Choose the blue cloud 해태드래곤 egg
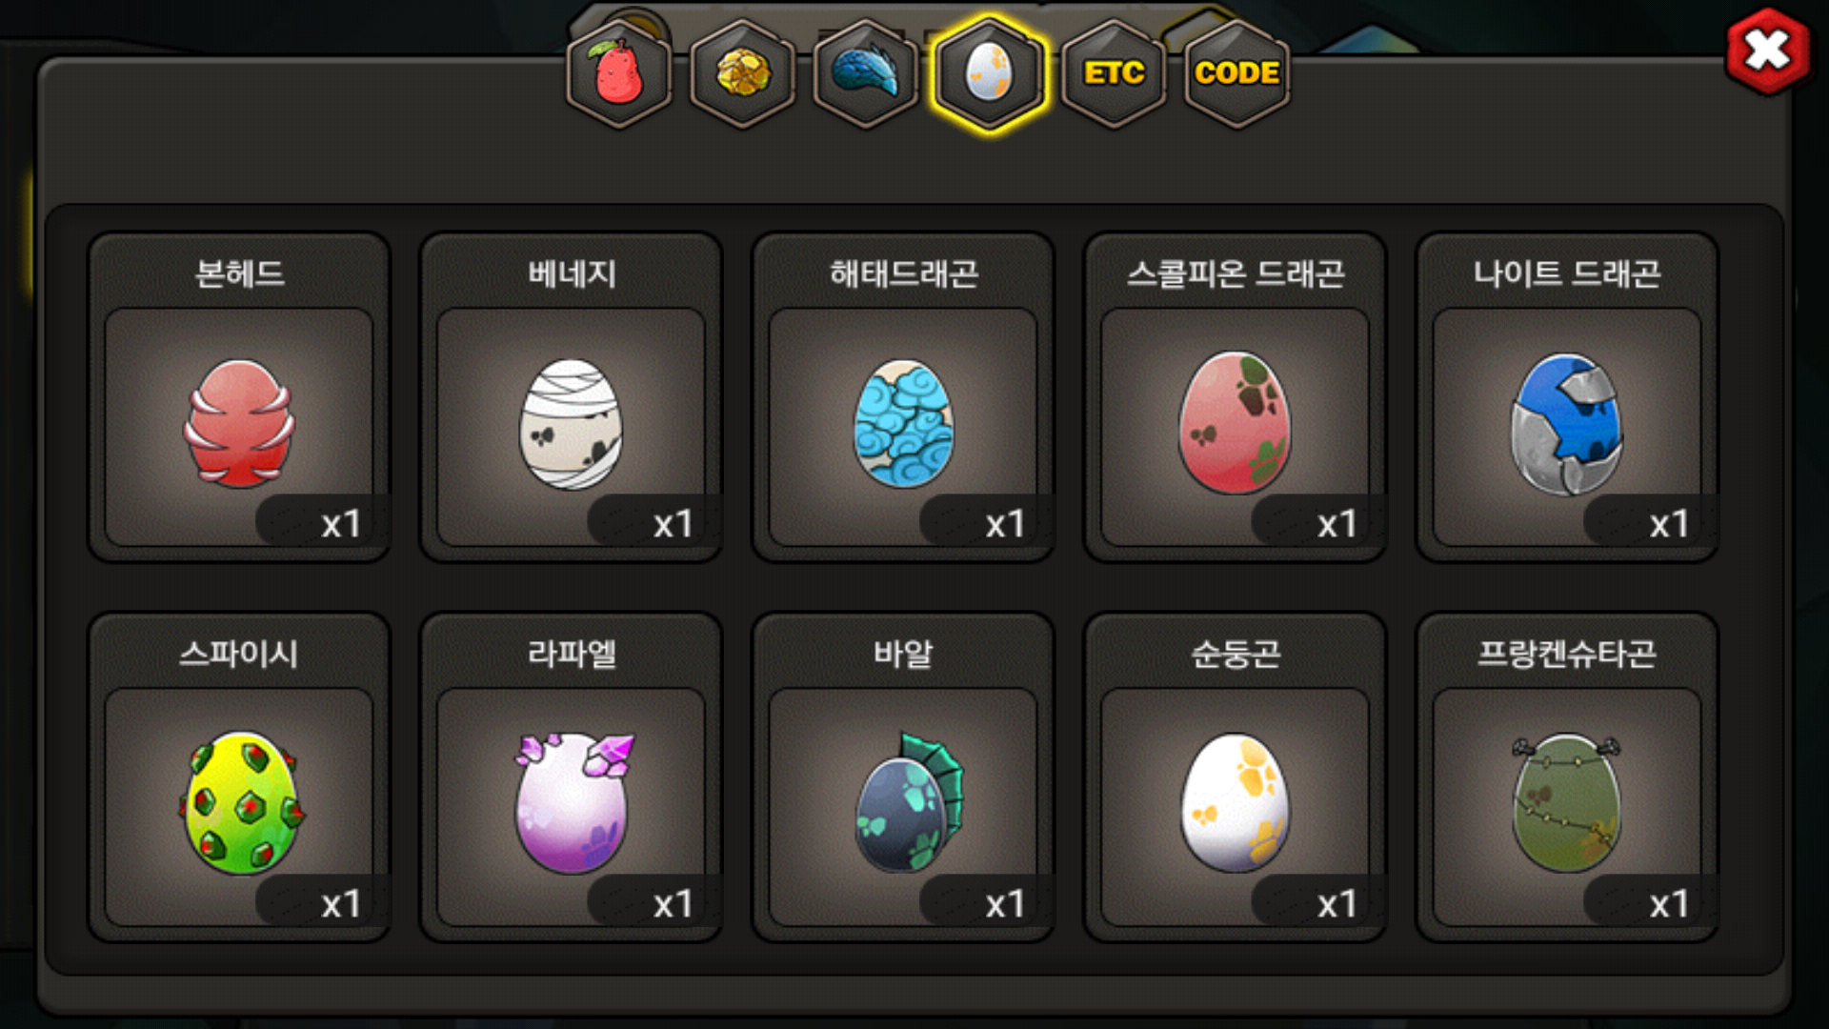Viewport: 1829px width, 1029px height. (x=903, y=423)
